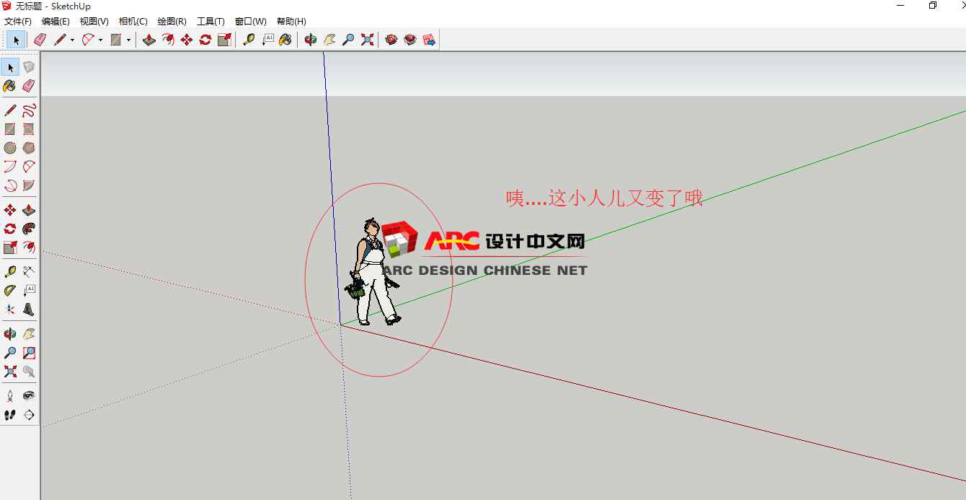Screen dimensions: 966x500
Task: Select the Make Component tool
Action: click(29, 67)
